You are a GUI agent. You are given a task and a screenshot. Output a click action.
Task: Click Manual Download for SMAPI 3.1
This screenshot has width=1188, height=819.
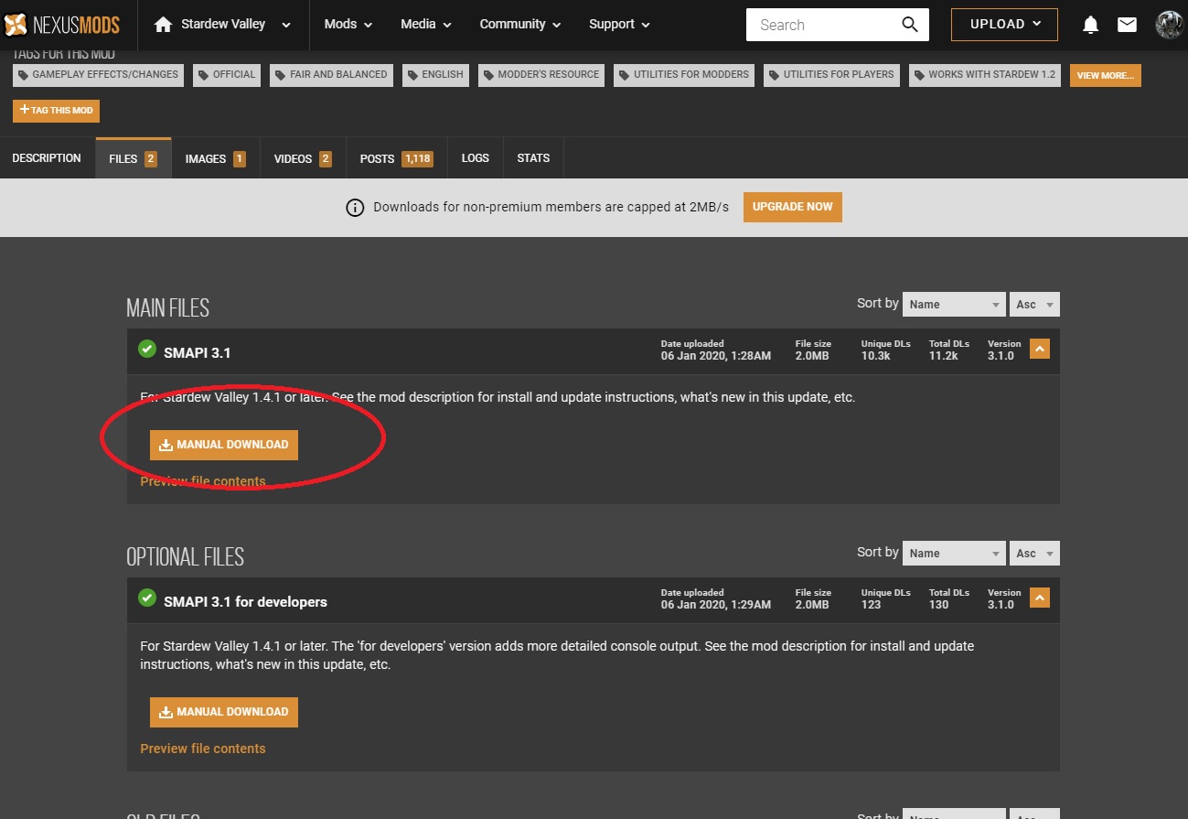[x=224, y=445]
